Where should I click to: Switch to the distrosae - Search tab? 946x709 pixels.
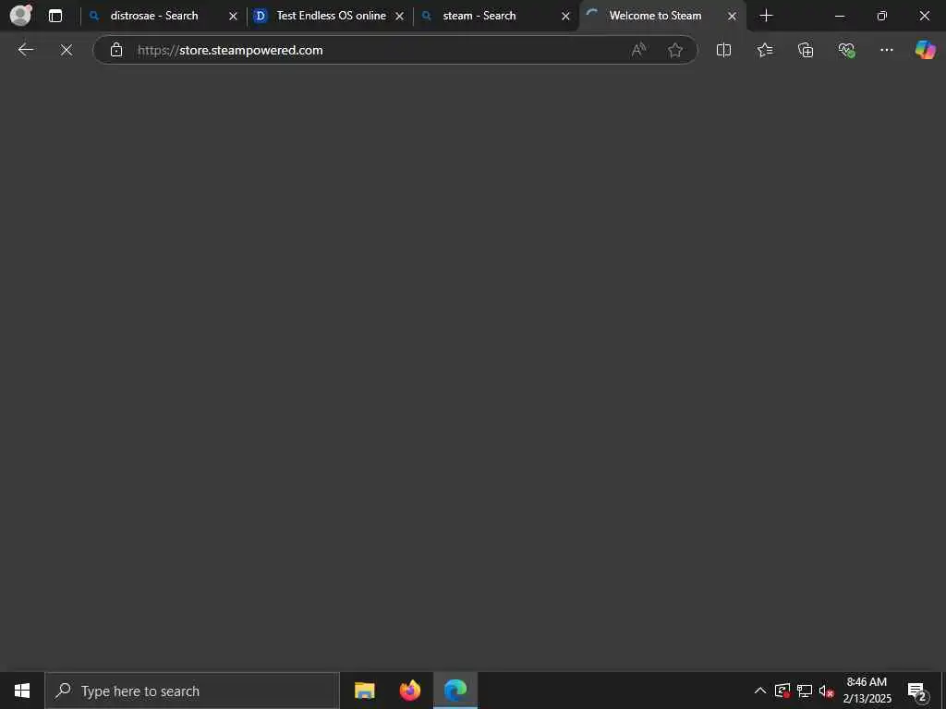pos(154,16)
